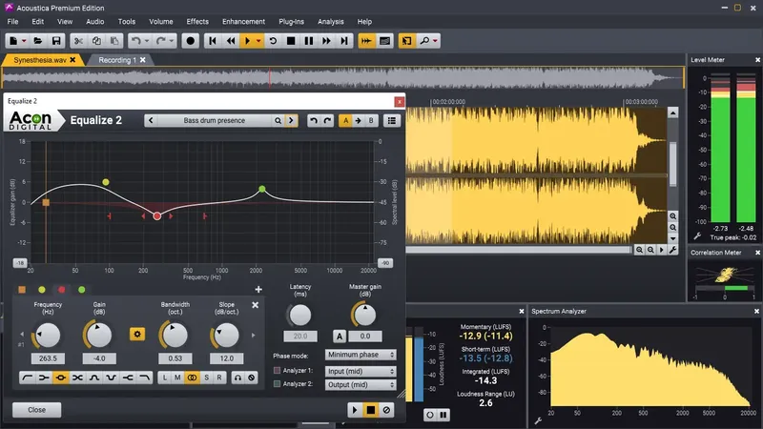Click the Slope value field 12.0
763x429 pixels.
click(x=226, y=358)
